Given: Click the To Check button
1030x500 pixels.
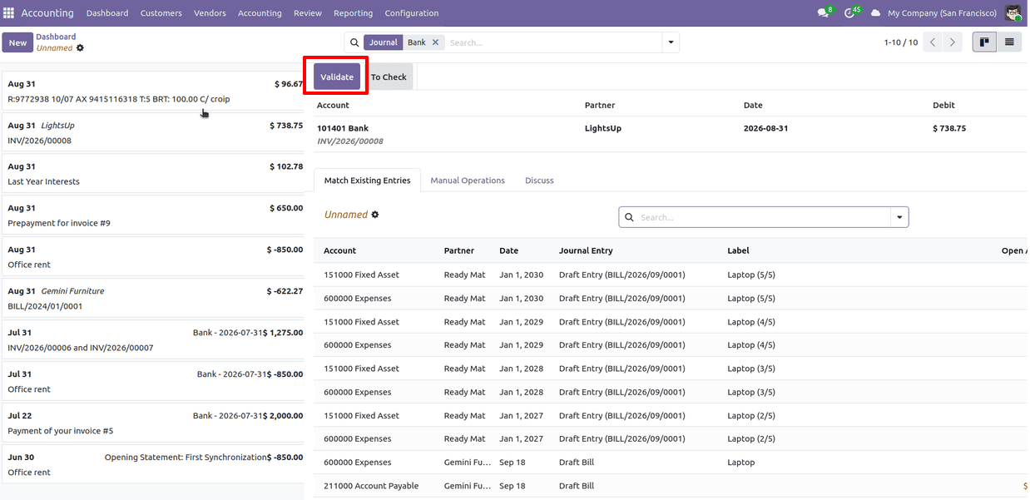Looking at the screenshot, I should [x=389, y=77].
